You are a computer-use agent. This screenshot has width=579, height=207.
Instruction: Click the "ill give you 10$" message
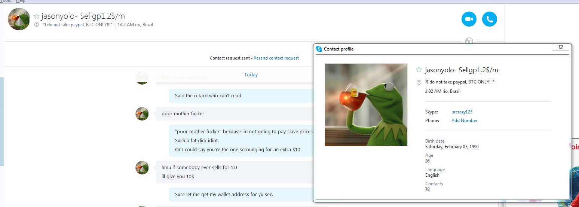pyautogui.click(x=178, y=176)
